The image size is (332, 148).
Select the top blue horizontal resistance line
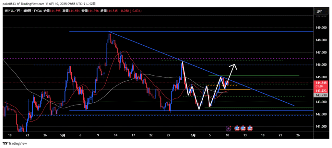tap(195, 31)
